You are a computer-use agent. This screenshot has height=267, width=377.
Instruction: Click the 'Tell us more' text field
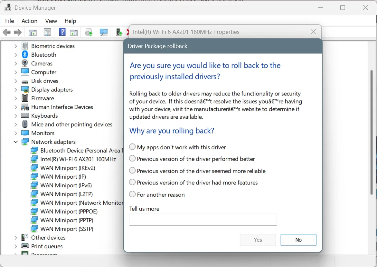203,220
